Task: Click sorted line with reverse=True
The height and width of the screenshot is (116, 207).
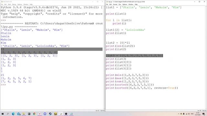Action: [x=142, y=88]
